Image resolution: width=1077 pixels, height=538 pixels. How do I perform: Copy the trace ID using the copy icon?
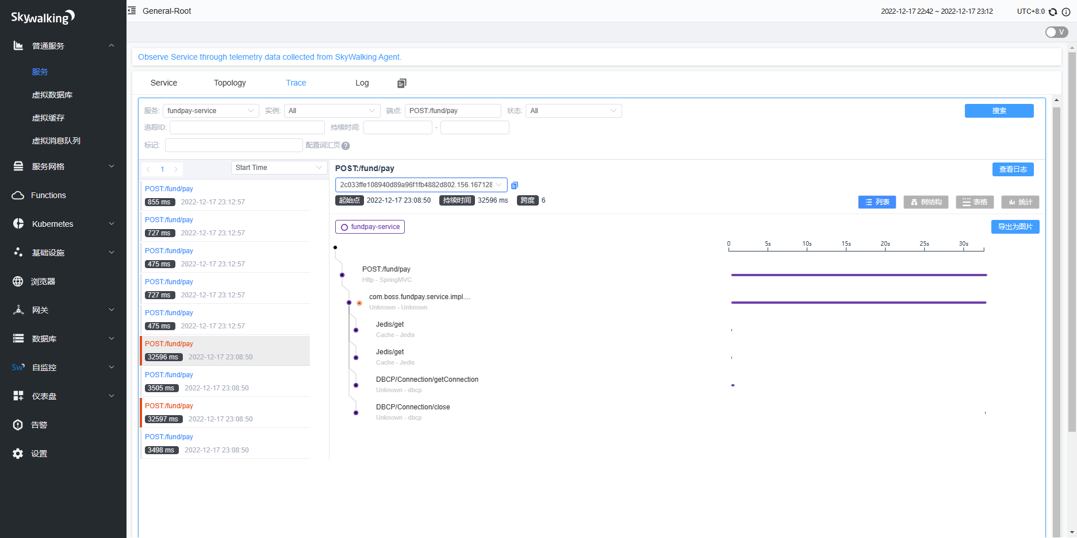pyautogui.click(x=515, y=185)
